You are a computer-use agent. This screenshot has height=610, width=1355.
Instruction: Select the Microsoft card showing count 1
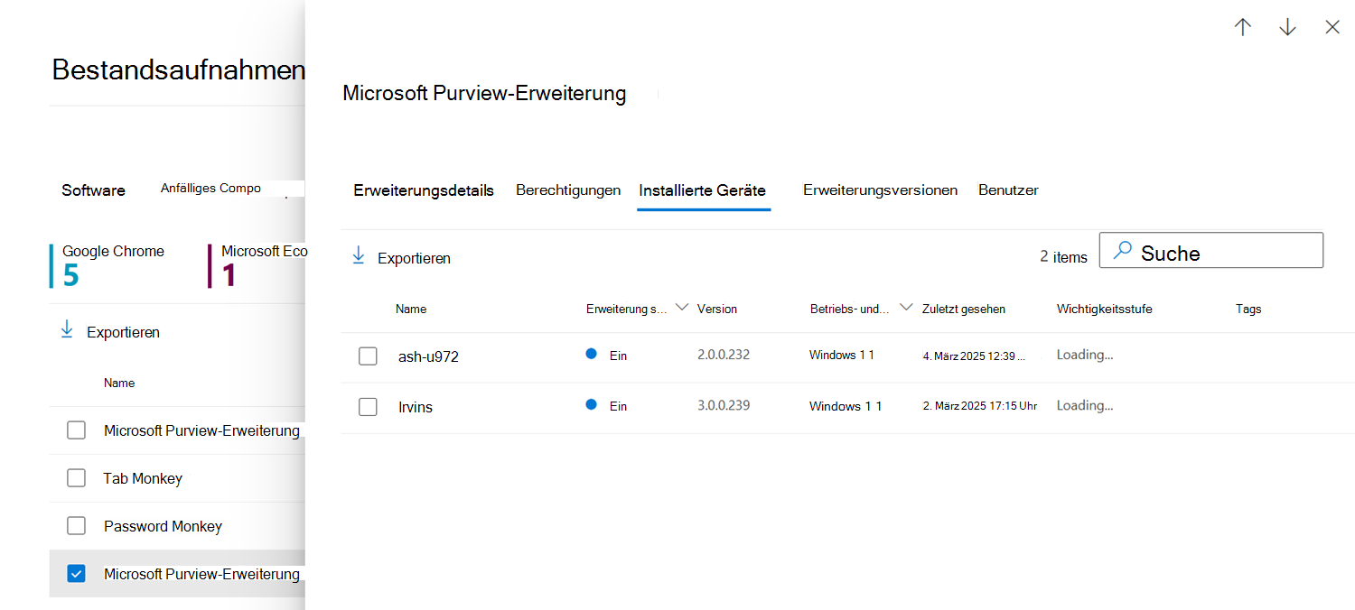(258, 265)
